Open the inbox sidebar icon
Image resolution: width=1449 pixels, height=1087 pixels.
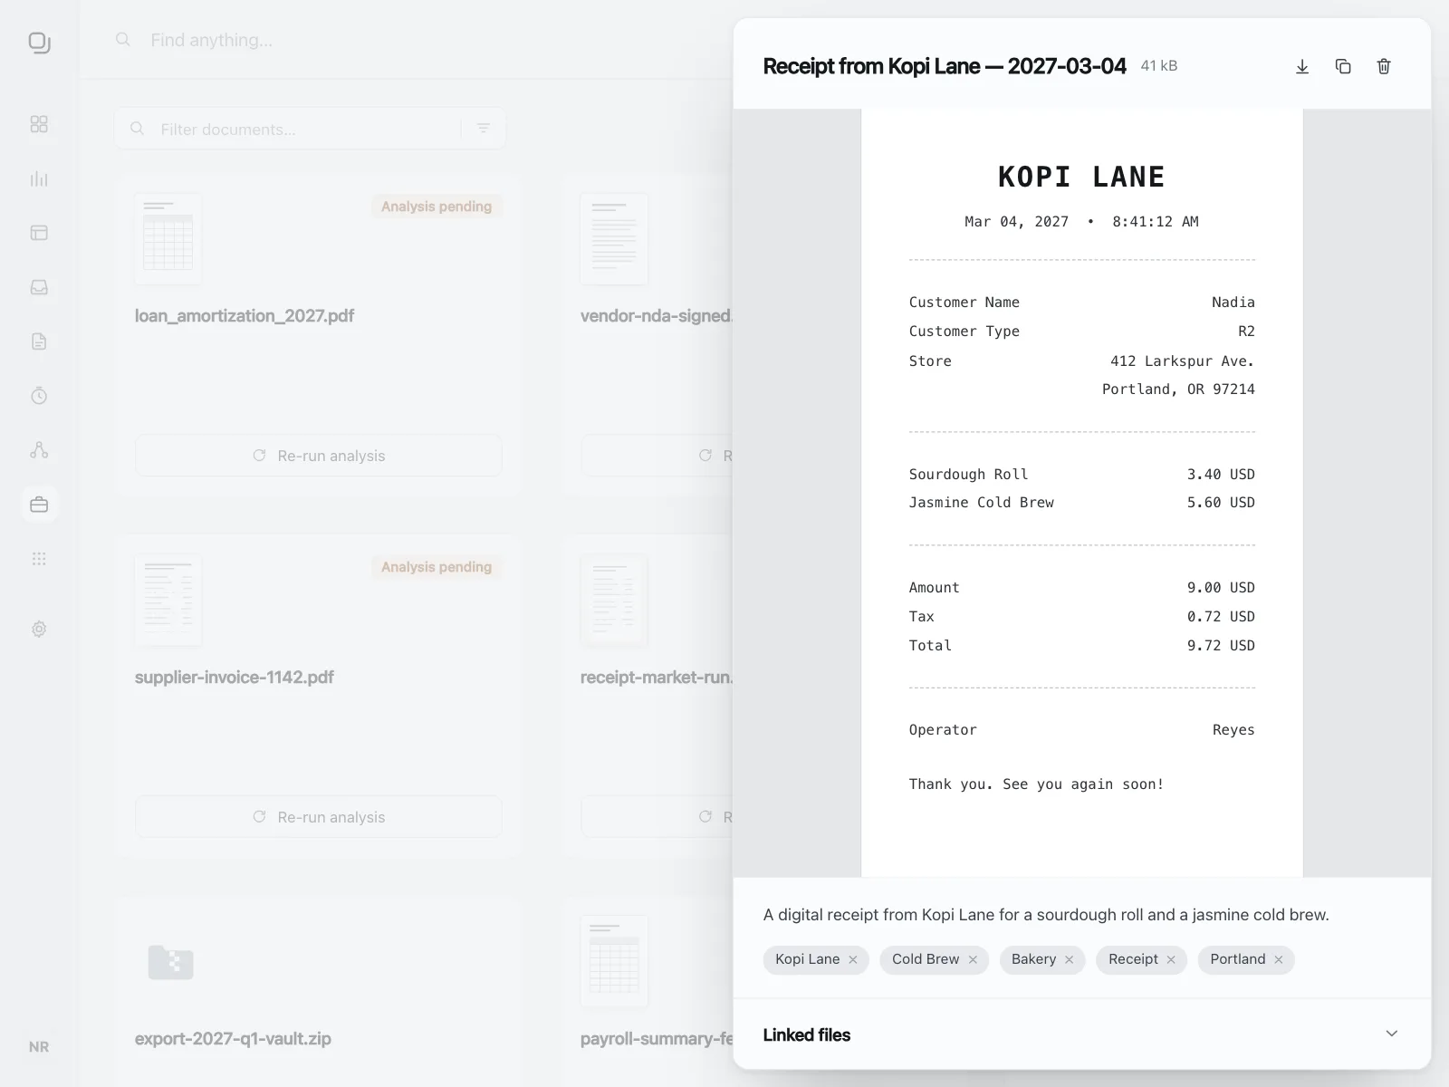tap(39, 287)
